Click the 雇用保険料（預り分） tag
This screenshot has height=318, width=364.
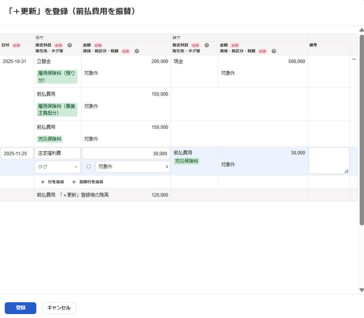pyautogui.click(x=57, y=77)
